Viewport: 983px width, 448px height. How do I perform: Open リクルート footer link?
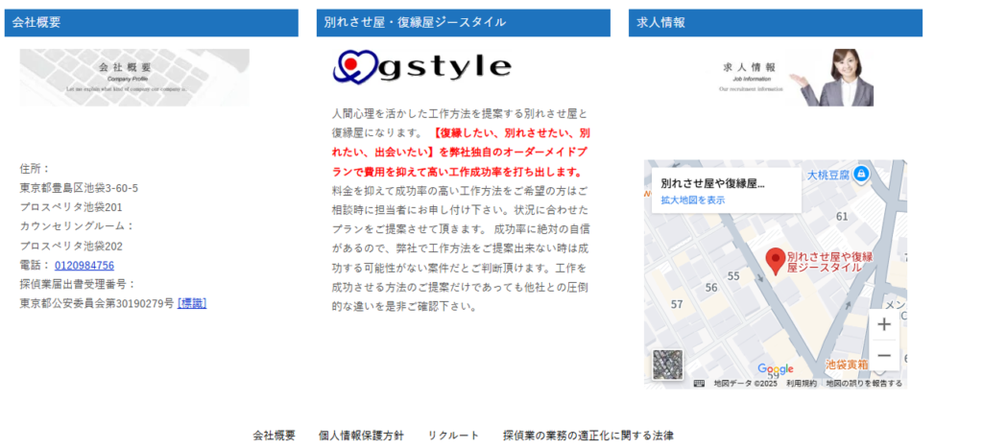[x=453, y=435]
